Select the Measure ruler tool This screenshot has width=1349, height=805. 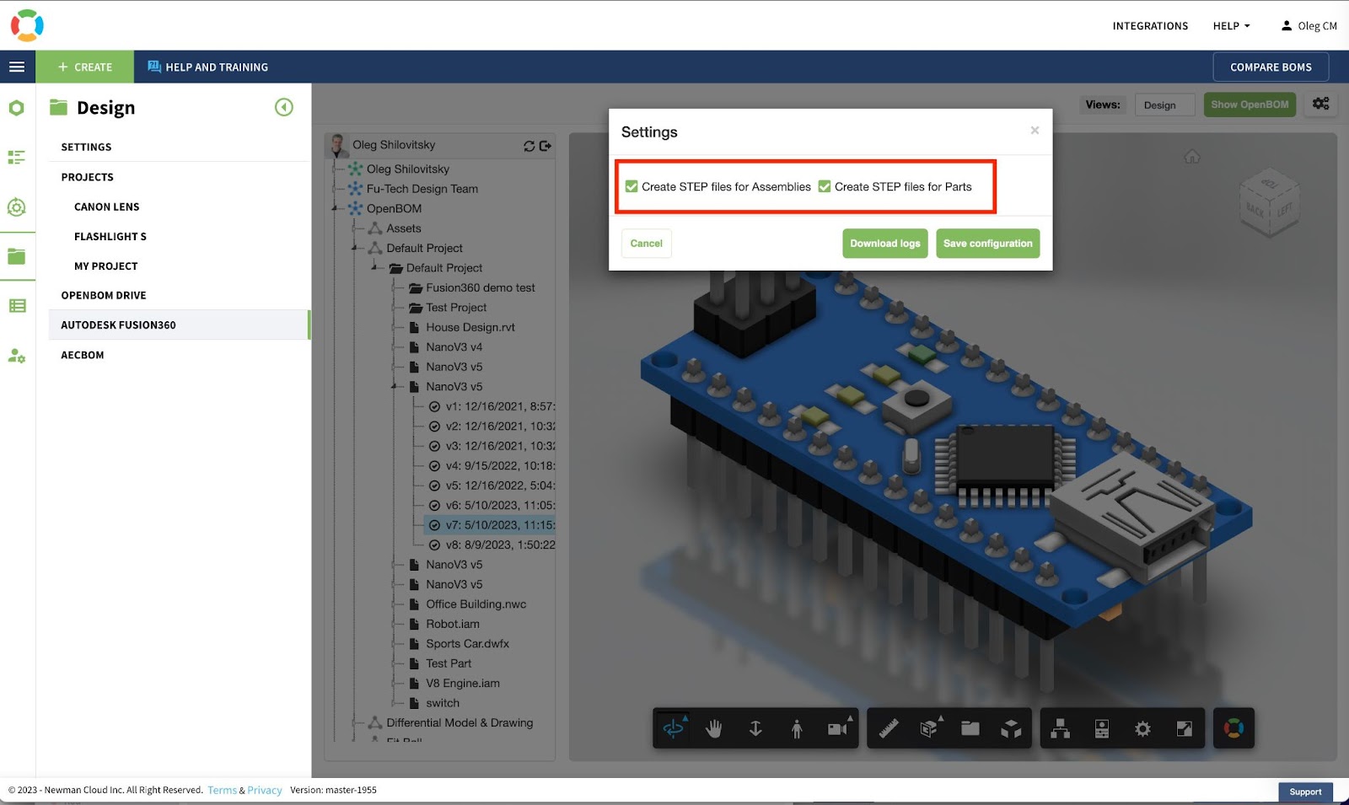(889, 728)
